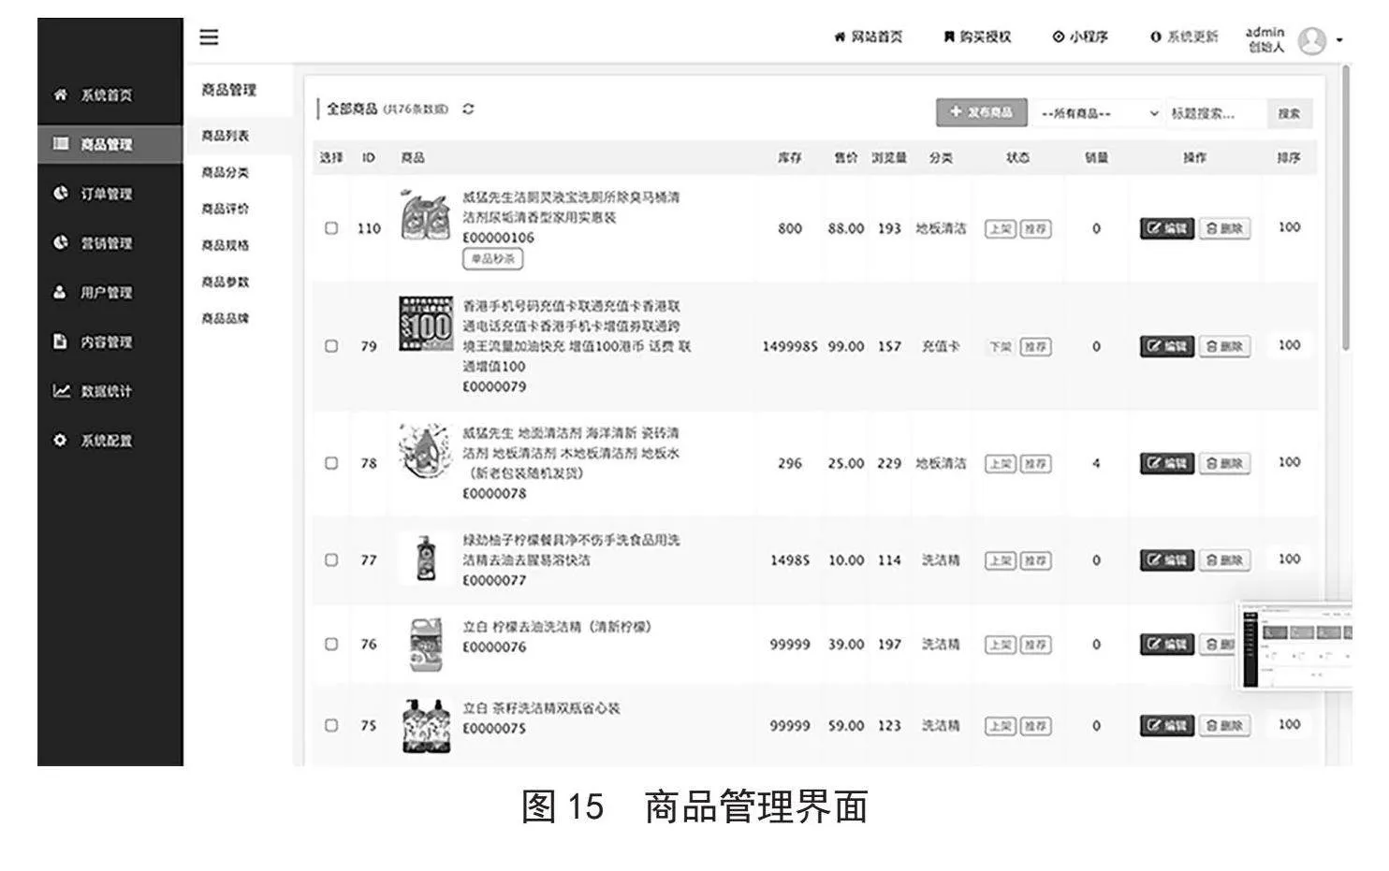The height and width of the screenshot is (871, 1389).
Task: Edit product 110 with 编辑 button
Action: click(1167, 228)
